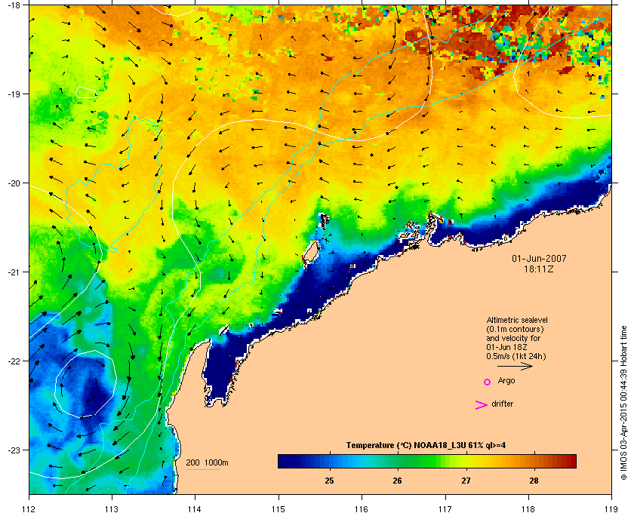Click the small island near 115.4, -20.8
Screen dimensions: 634x513
click(310, 253)
